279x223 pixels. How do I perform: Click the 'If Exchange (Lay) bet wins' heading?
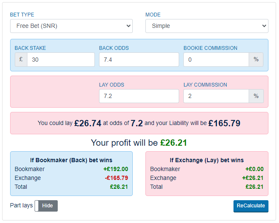point(207,160)
